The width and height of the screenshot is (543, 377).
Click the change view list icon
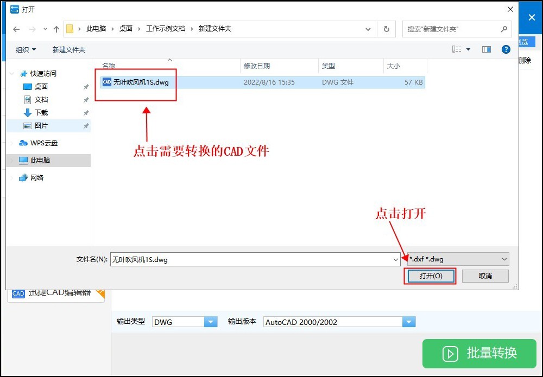coord(458,49)
